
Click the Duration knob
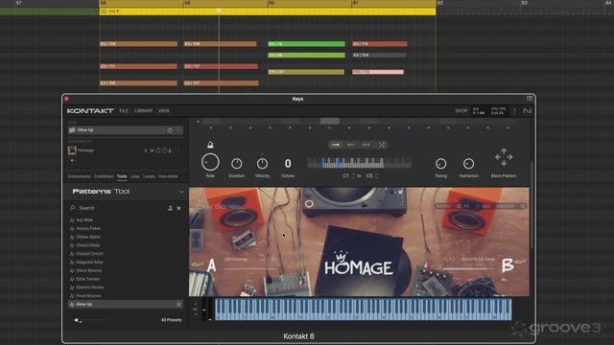tap(237, 163)
